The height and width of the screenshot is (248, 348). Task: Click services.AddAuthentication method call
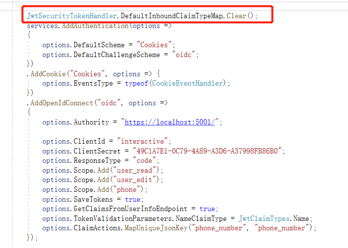pyautogui.click(x=77, y=26)
